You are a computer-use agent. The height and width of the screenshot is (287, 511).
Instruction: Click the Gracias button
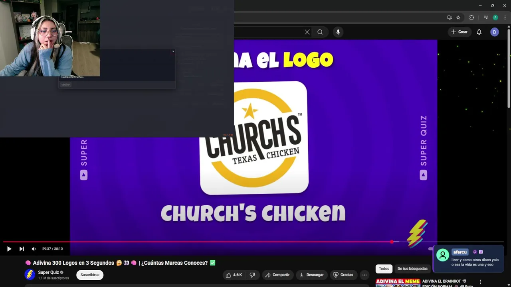[x=343, y=275]
